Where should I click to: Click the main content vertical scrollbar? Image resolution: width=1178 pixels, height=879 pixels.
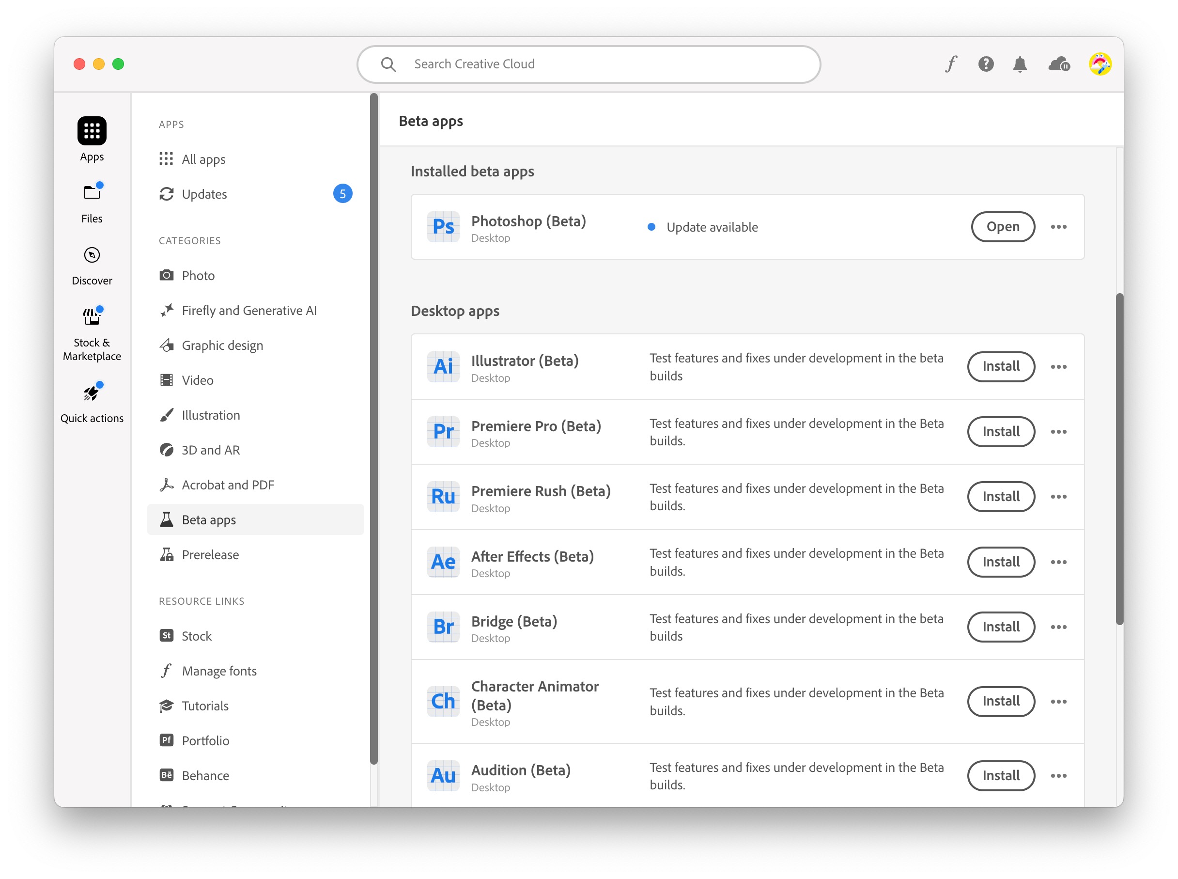pos(1119,459)
